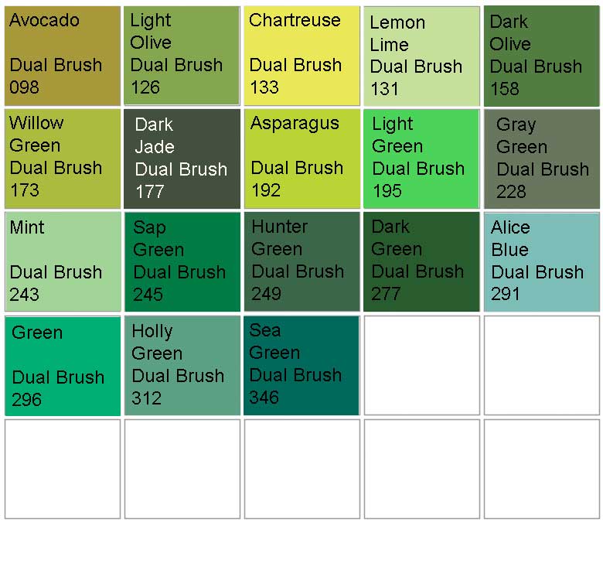Pick Willow Green 173 swatch

pos(63,159)
